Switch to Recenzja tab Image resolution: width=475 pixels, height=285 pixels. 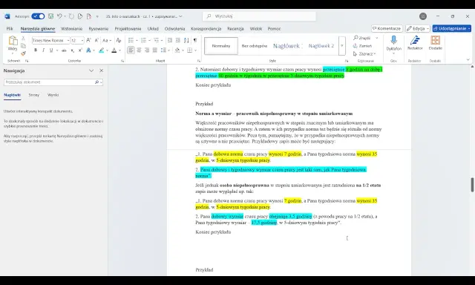point(235,29)
